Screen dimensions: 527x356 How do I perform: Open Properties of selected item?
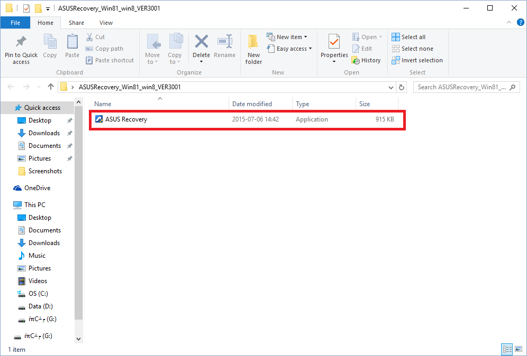(334, 45)
